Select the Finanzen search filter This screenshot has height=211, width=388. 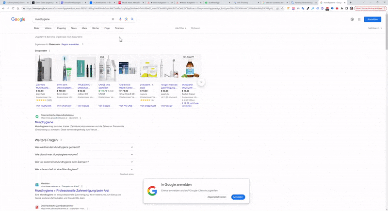(119, 28)
